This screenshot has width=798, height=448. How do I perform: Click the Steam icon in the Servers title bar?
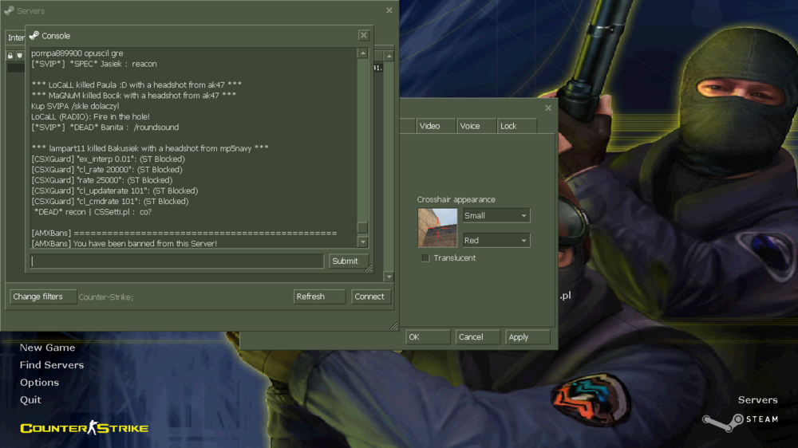coord(9,10)
